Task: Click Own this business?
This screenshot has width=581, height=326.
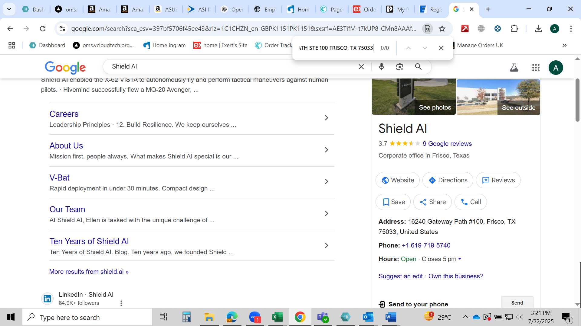Action: [456, 276]
